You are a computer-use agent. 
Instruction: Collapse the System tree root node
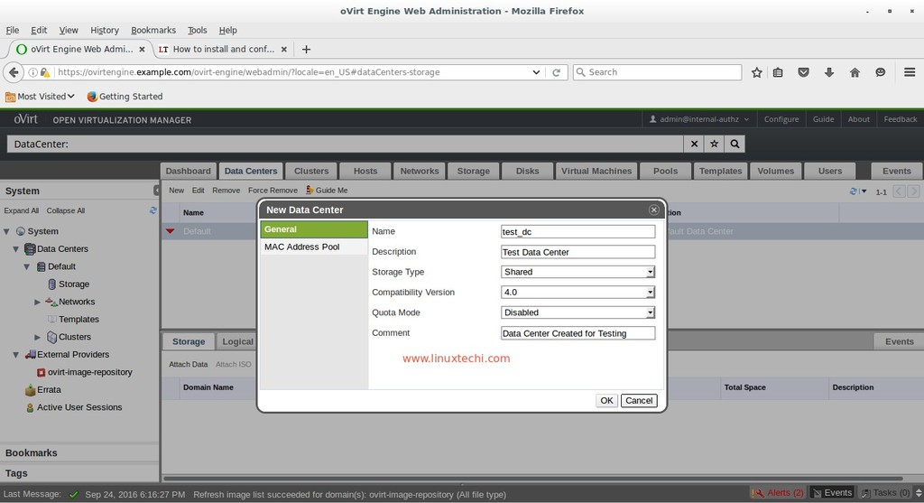coord(6,232)
